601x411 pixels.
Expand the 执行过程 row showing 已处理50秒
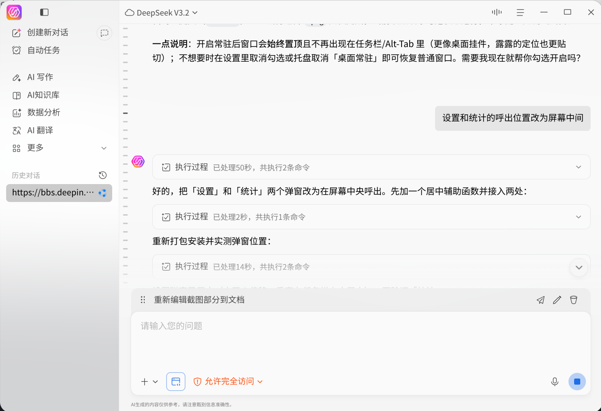pos(371,167)
